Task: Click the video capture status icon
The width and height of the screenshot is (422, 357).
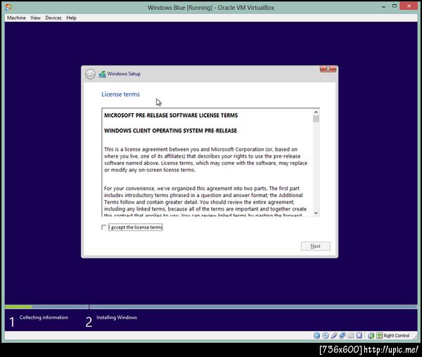Action: [359, 335]
